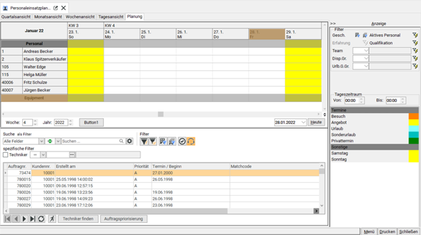The image size is (421, 235).
Task: Click the Fr 28.1. day header
Action: (x=267, y=34)
